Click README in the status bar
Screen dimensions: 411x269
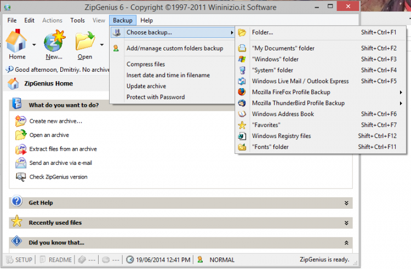[x=56, y=260]
